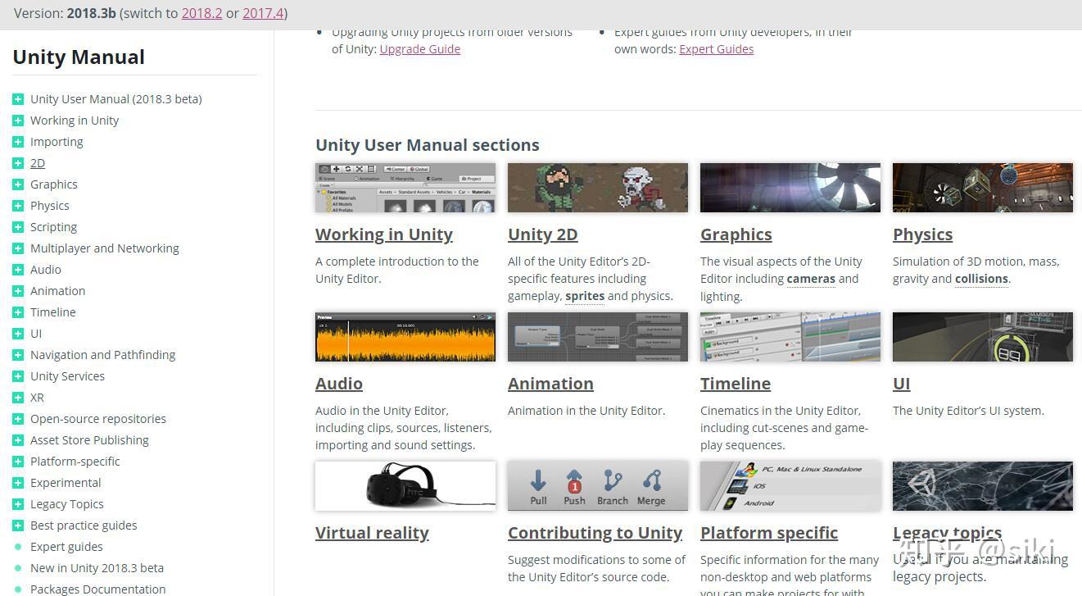
Task: Click the Animation node graph thumbnail
Action: [x=598, y=337]
